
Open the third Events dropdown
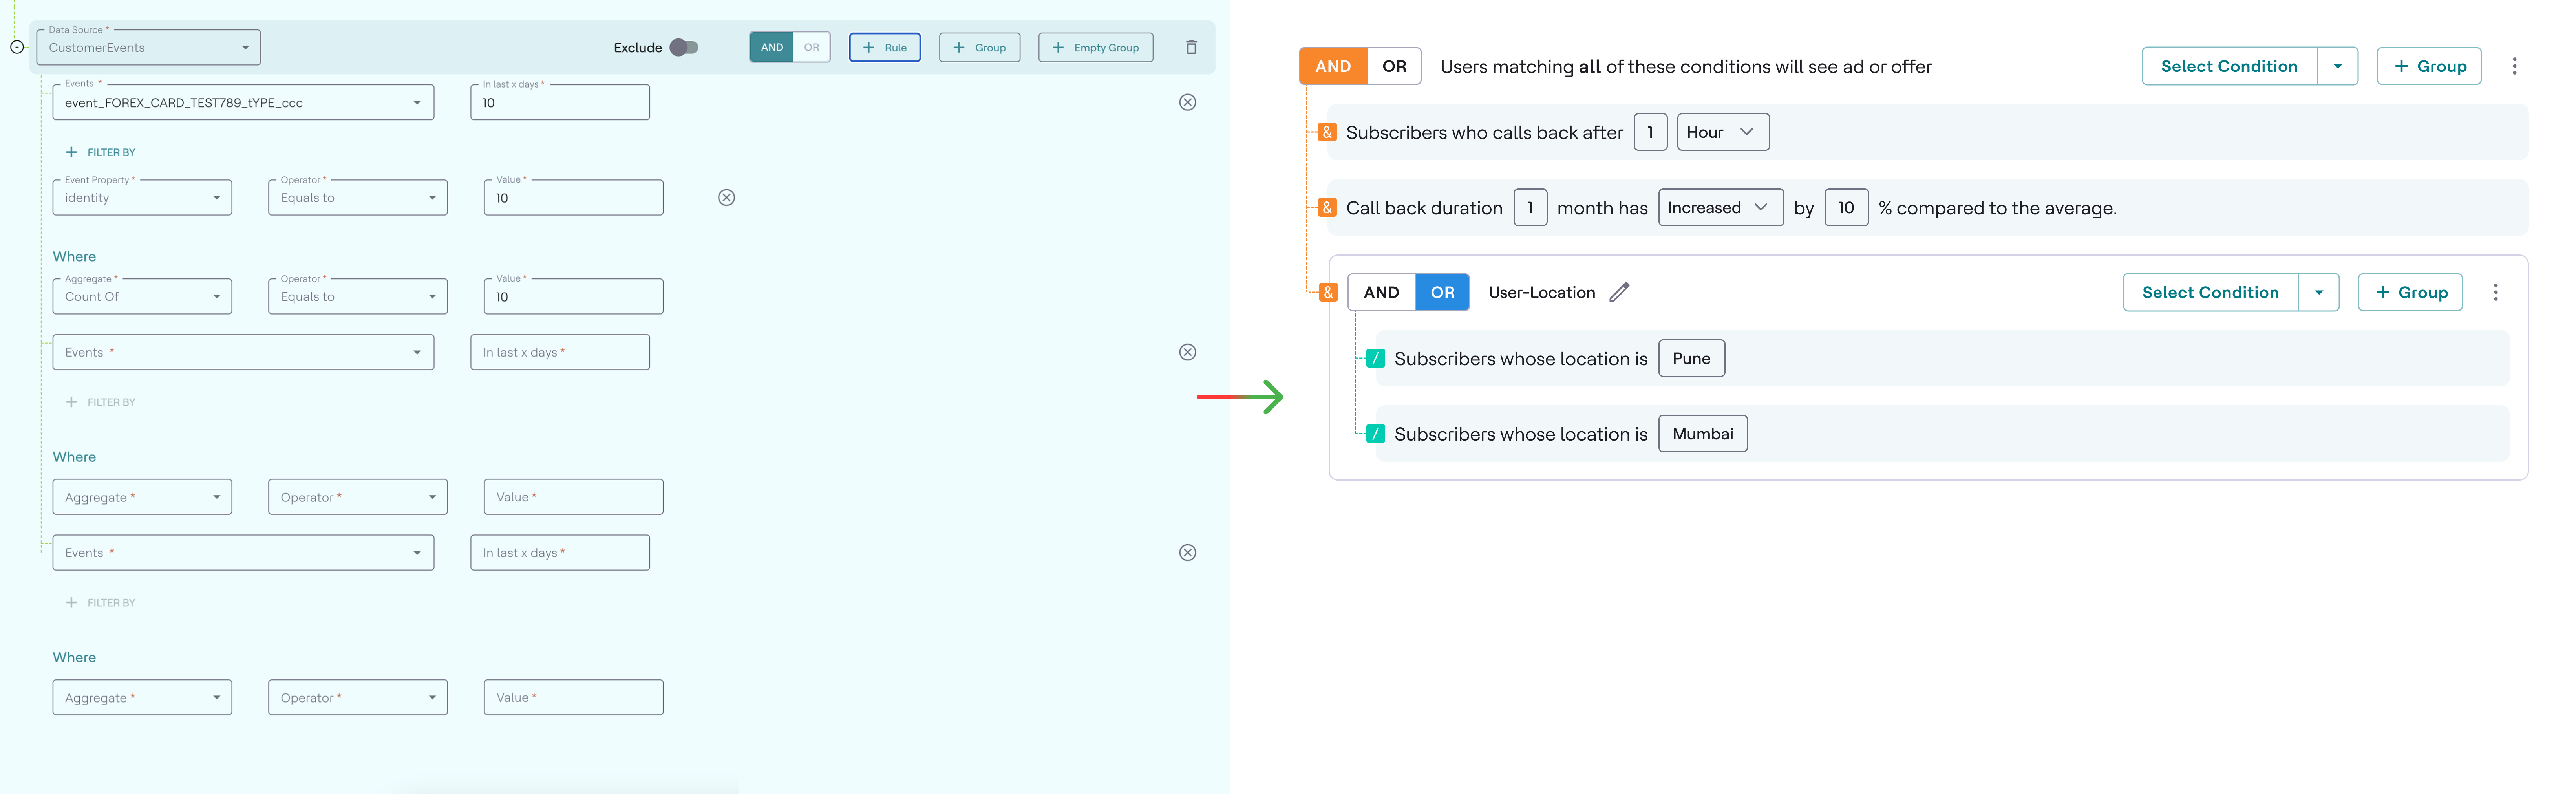tap(243, 552)
